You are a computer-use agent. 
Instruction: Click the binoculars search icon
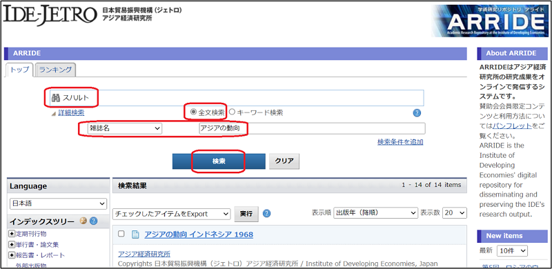[x=56, y=98]
